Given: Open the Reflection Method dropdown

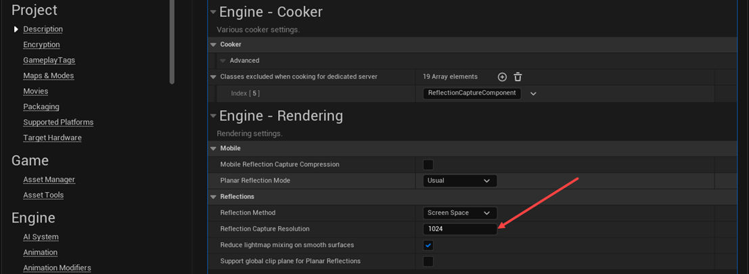Looking at the screenshot, I should 459,213.
